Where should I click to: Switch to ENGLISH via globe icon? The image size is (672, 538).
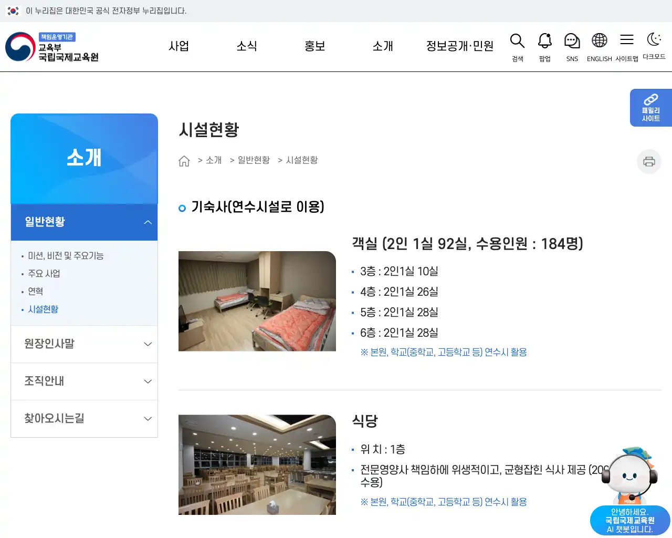(x=600, y=47)
